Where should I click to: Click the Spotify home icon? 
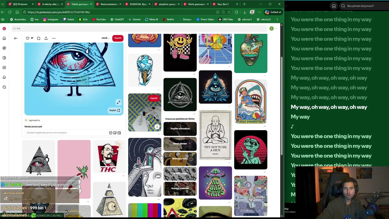(334, 6)
